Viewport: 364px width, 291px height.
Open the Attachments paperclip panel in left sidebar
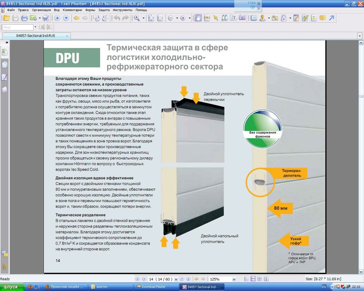(4, 266)
